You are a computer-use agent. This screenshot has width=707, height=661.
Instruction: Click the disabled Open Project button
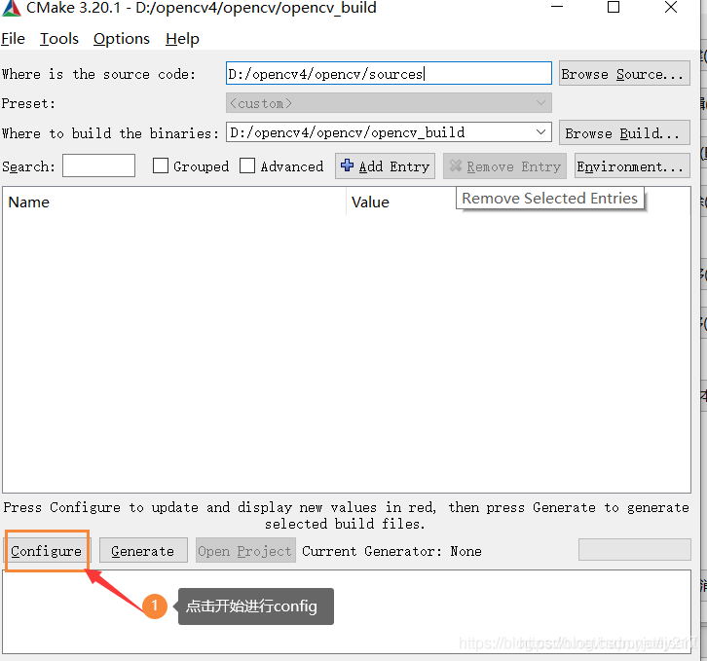point(245,551)
